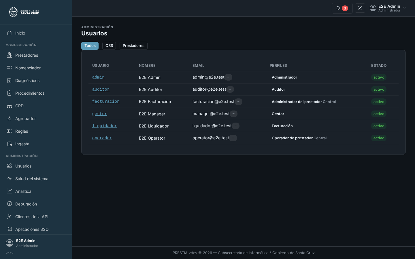Click the ESTADO column header
This screenshot has width=415, height=259.
pyautogui.click(x=379, y=66)
